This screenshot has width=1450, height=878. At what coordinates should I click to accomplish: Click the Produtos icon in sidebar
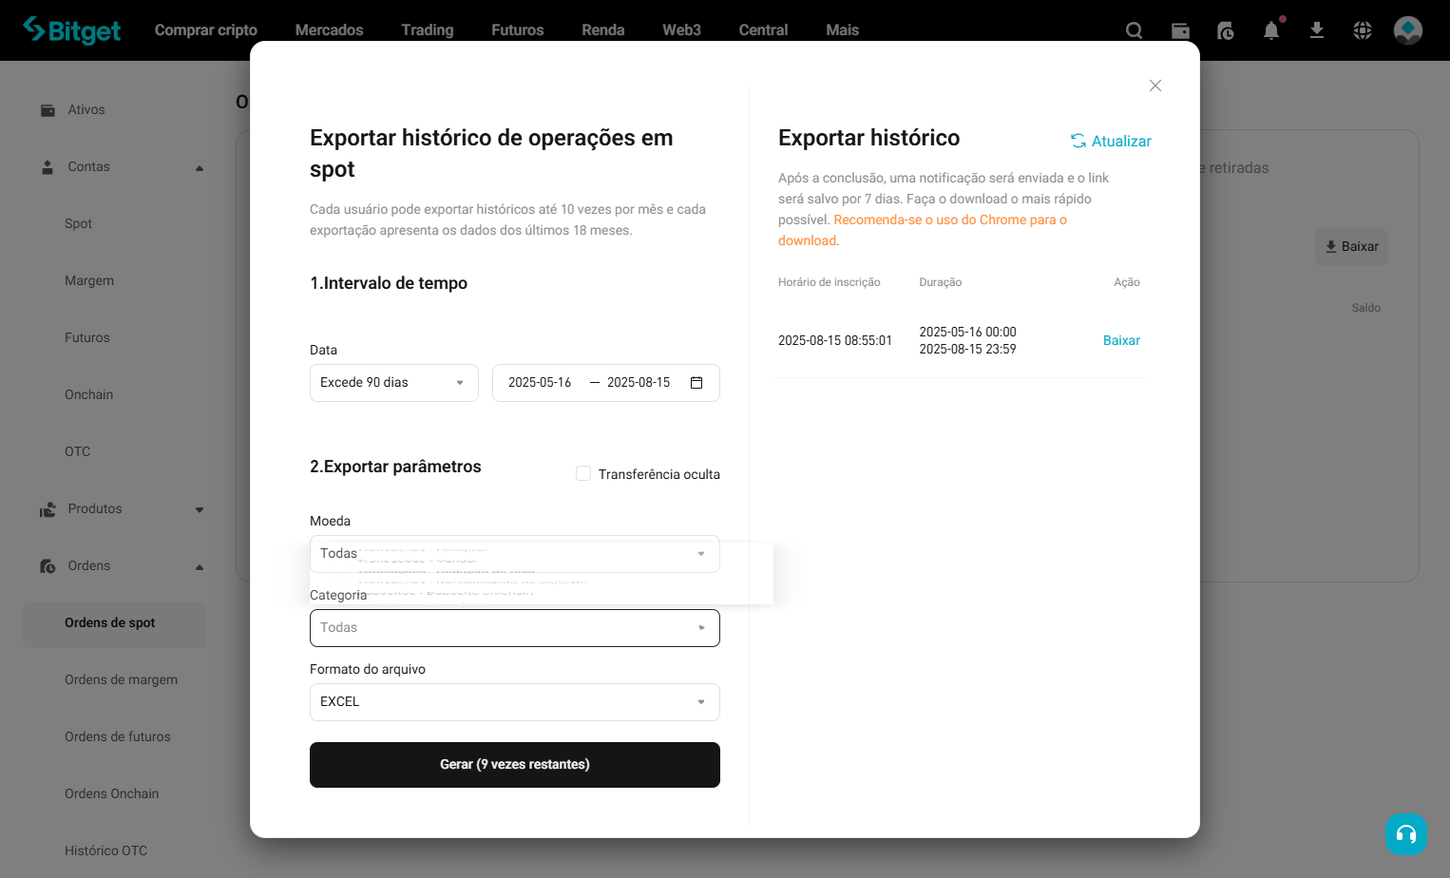[x=48, y=509]
